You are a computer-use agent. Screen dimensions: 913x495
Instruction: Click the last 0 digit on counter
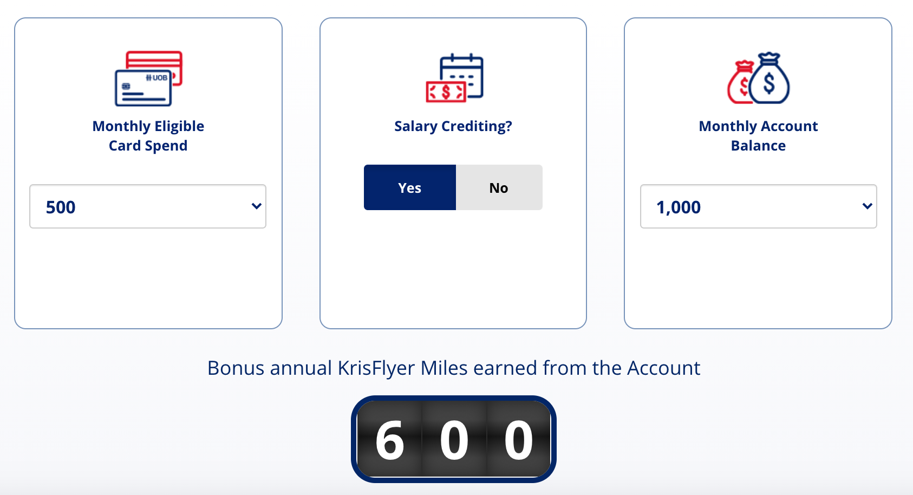[519, 440]
